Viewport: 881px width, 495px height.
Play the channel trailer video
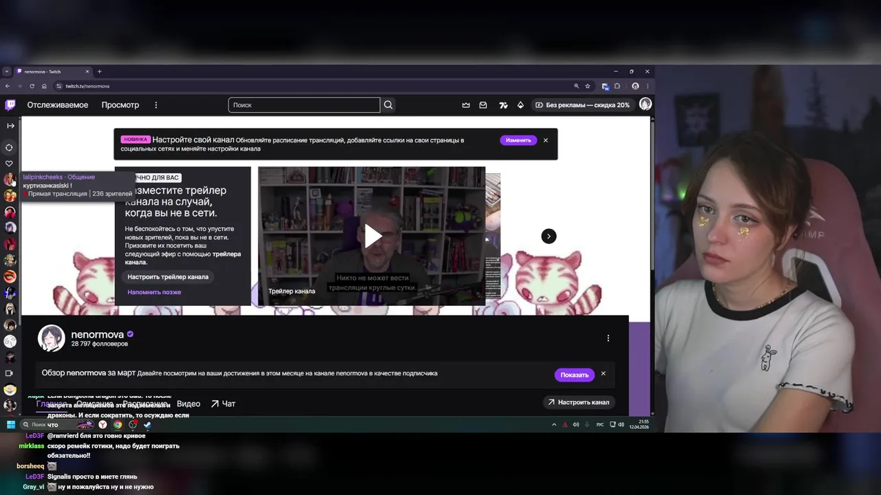pyautogui.click(x=372, y=236)
